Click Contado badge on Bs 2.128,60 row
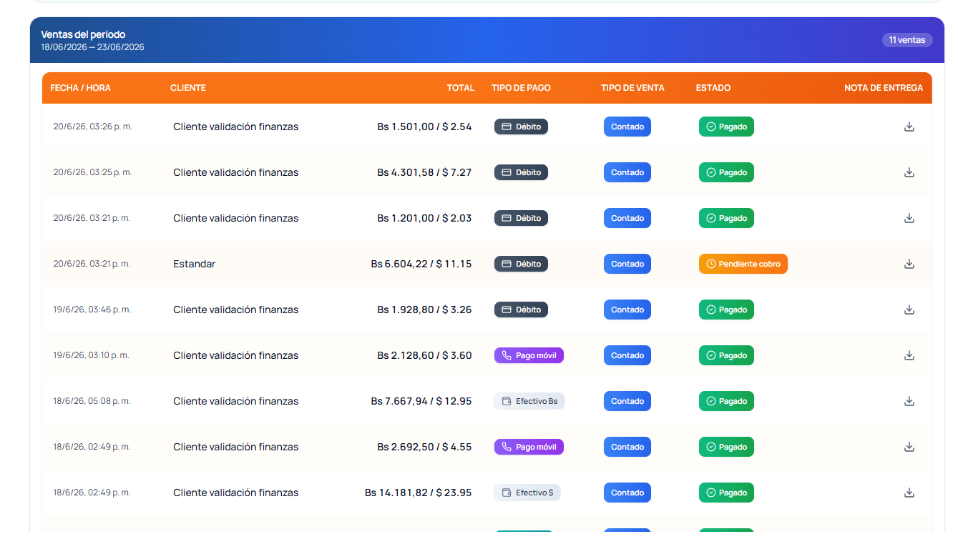The height and width of the screenshot is (539, 958). (x=627, y=355)
